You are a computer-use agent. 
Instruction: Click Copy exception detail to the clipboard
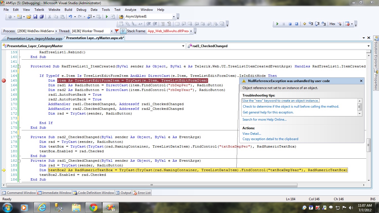[270, 139]
